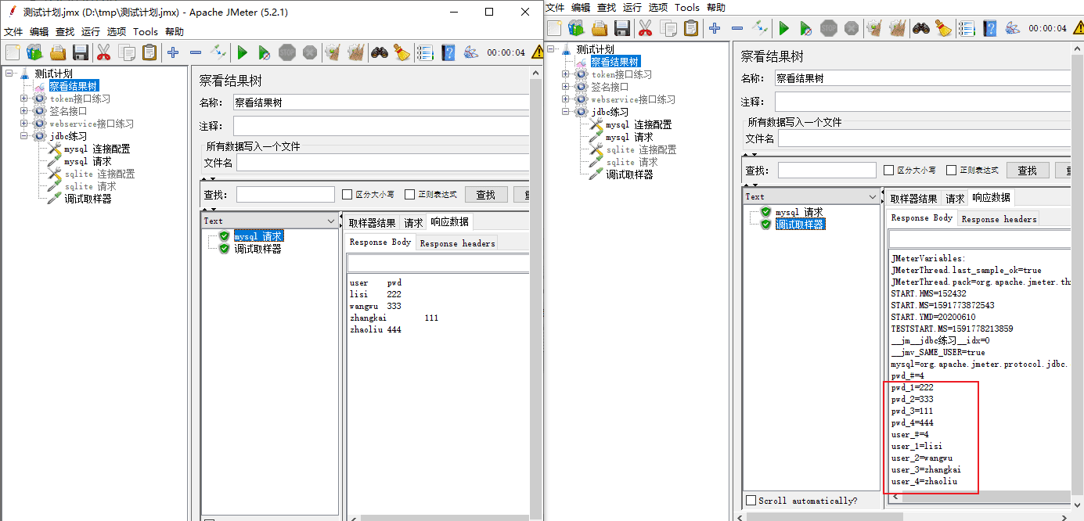Image resolution: width=1084 pixels, height=521 pixels.
Task: Collapse jdbc练习 node in 测试计划.jmx titled window
Action: pyautogui.click(x=23, y=137)
